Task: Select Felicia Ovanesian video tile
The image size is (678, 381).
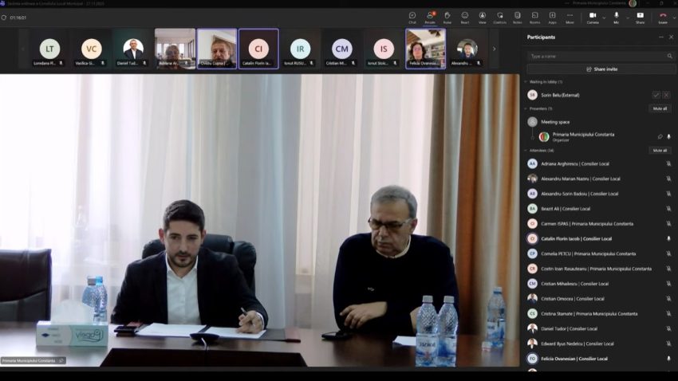Action: [x=425, y=49]
